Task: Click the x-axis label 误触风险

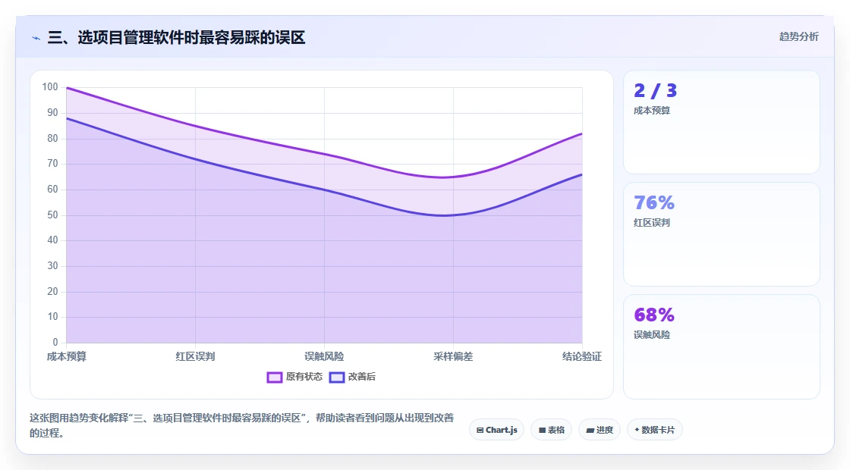Action: tap(324, 356)
